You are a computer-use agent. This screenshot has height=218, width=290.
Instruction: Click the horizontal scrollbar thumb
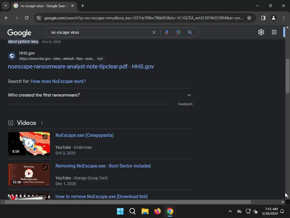pyautogui.click(x=128, y=202)
